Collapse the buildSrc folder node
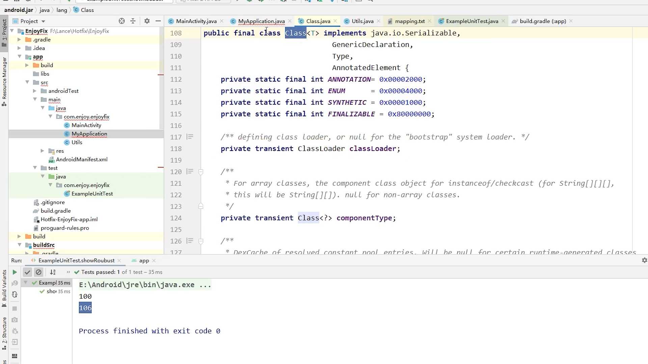The image size is (648, 364). point(20,245)
